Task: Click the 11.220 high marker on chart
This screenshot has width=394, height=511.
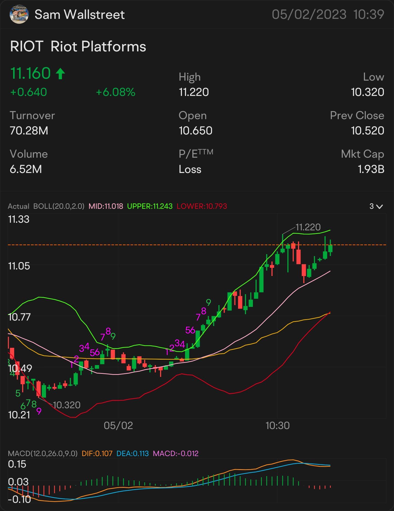Action: click(308, 227)
